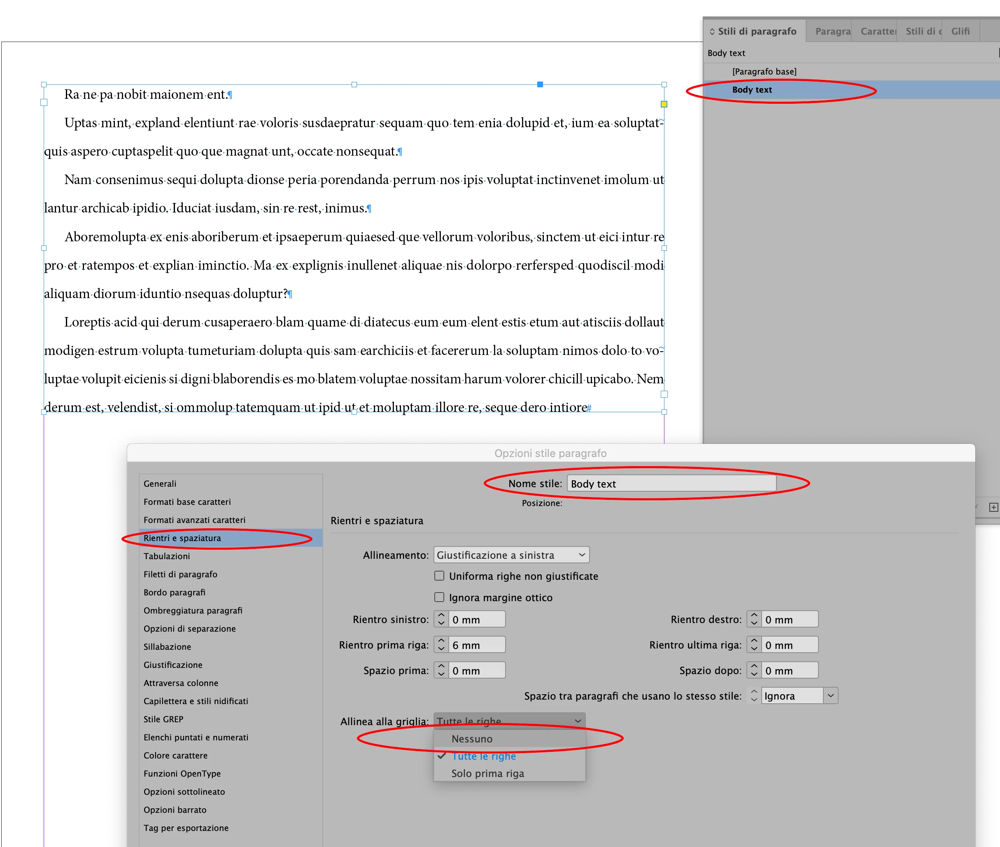Viewport: 1000px width, 847px height.
Task: Choose Nessuno from Allinea alla griglia menu
Action: tap(472, 739)
